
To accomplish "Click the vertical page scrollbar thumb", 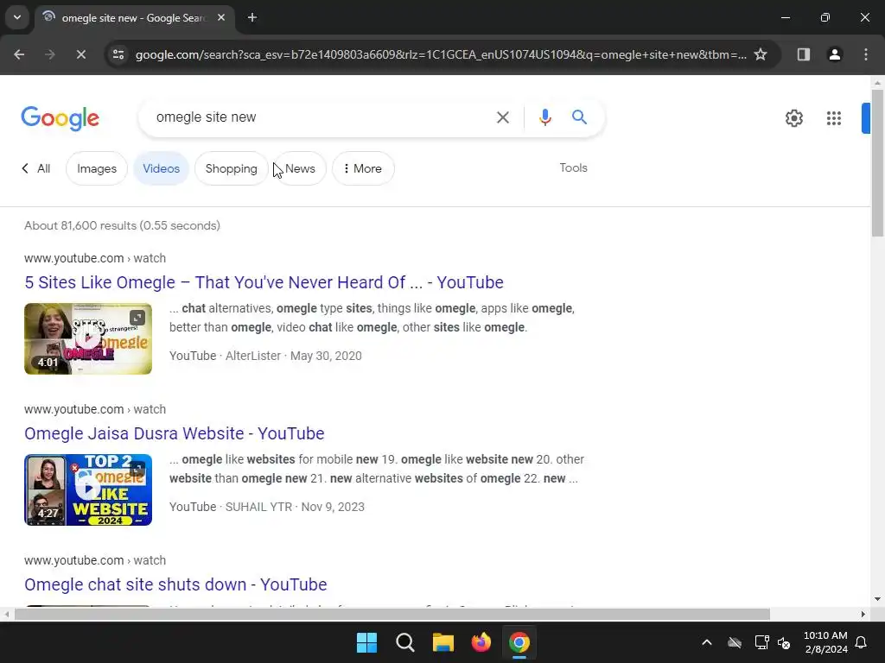I will click(878, 162).
